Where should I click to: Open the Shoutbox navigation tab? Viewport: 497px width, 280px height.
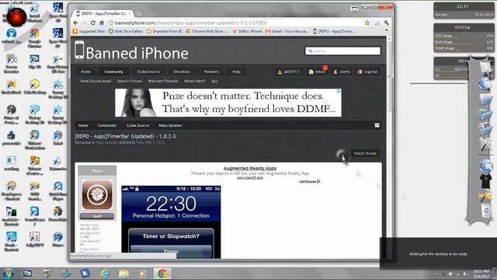pos(182,72)
